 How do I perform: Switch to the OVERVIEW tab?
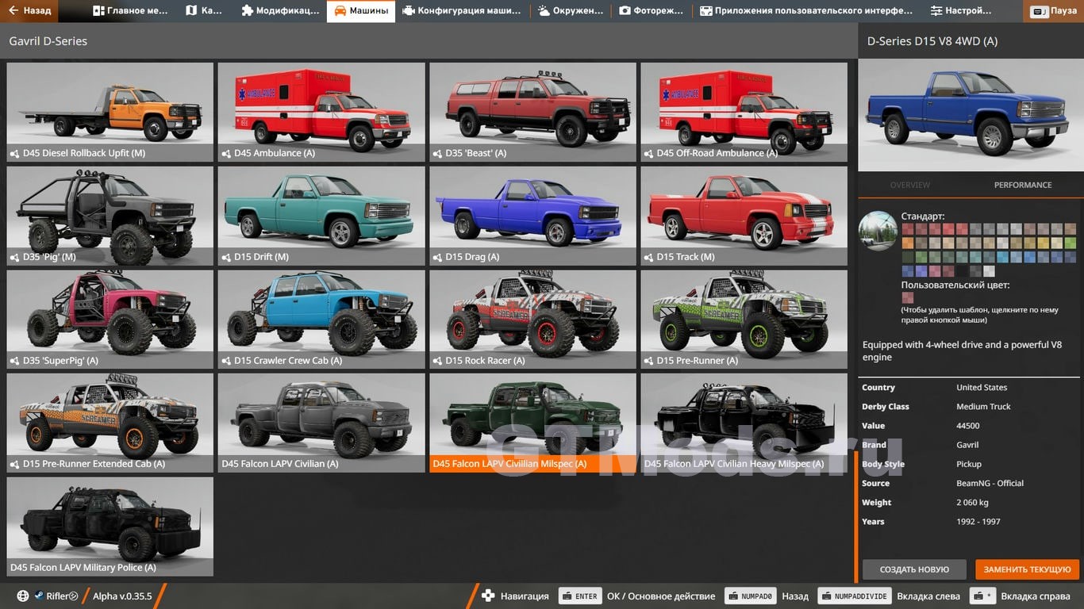click(909, 185)
